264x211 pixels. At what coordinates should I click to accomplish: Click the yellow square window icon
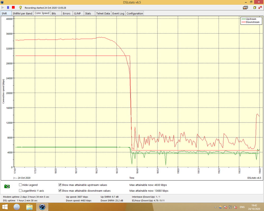pos(254,8)
